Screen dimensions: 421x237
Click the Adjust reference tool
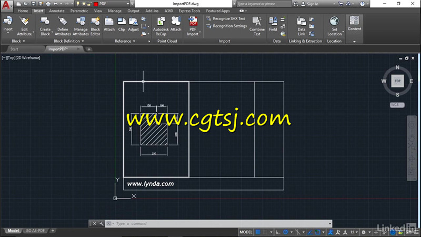tap(133, 24)
